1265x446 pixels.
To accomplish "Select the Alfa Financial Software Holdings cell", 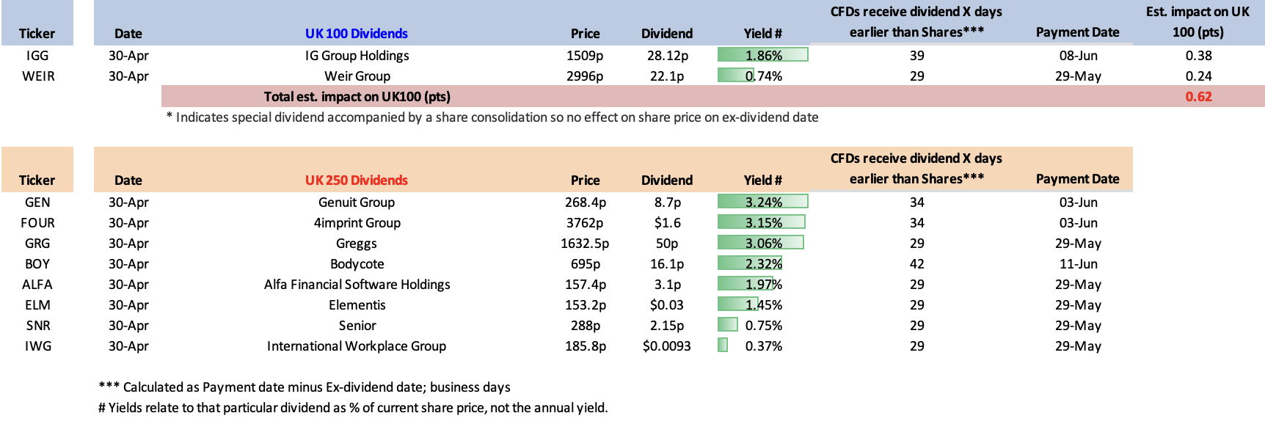I will pos(357,285).
